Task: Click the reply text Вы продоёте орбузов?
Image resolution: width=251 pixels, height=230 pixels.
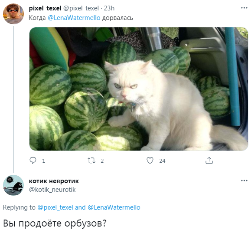Action: coord(55,223)
